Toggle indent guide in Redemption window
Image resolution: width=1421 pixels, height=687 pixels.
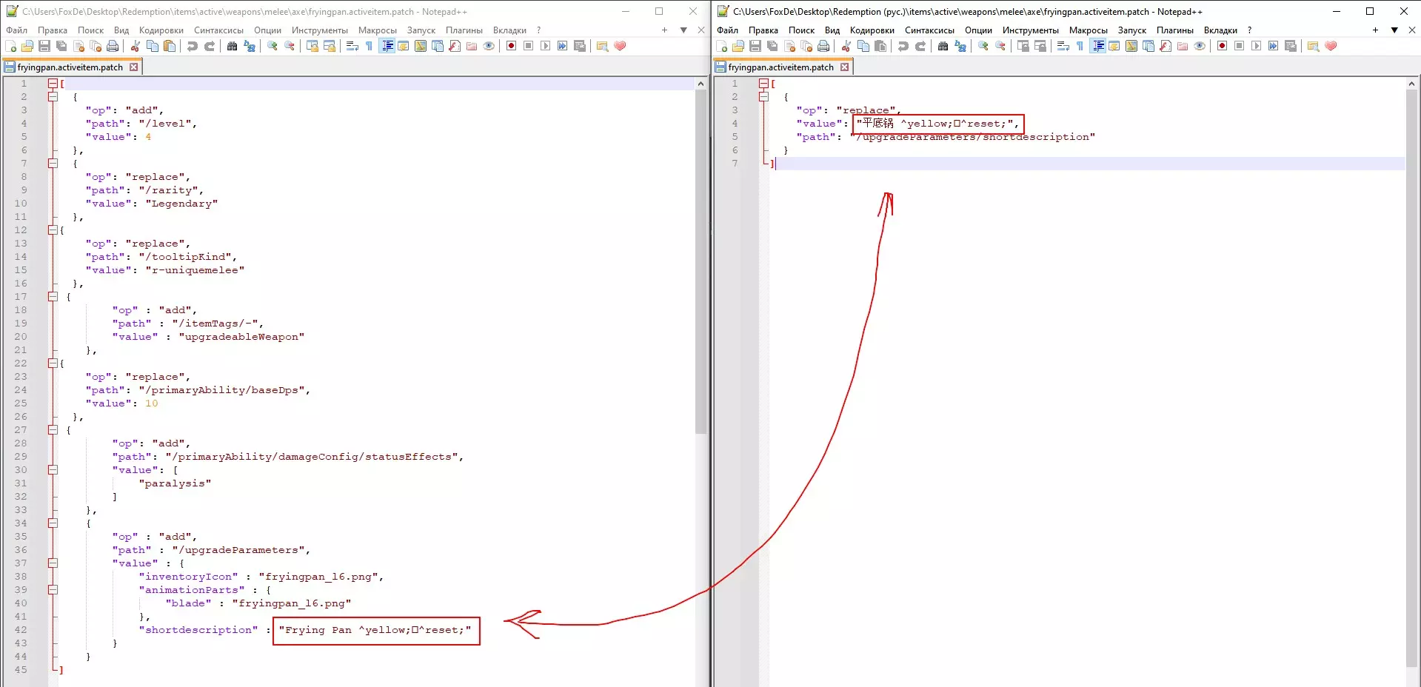[x=387, y=46]
